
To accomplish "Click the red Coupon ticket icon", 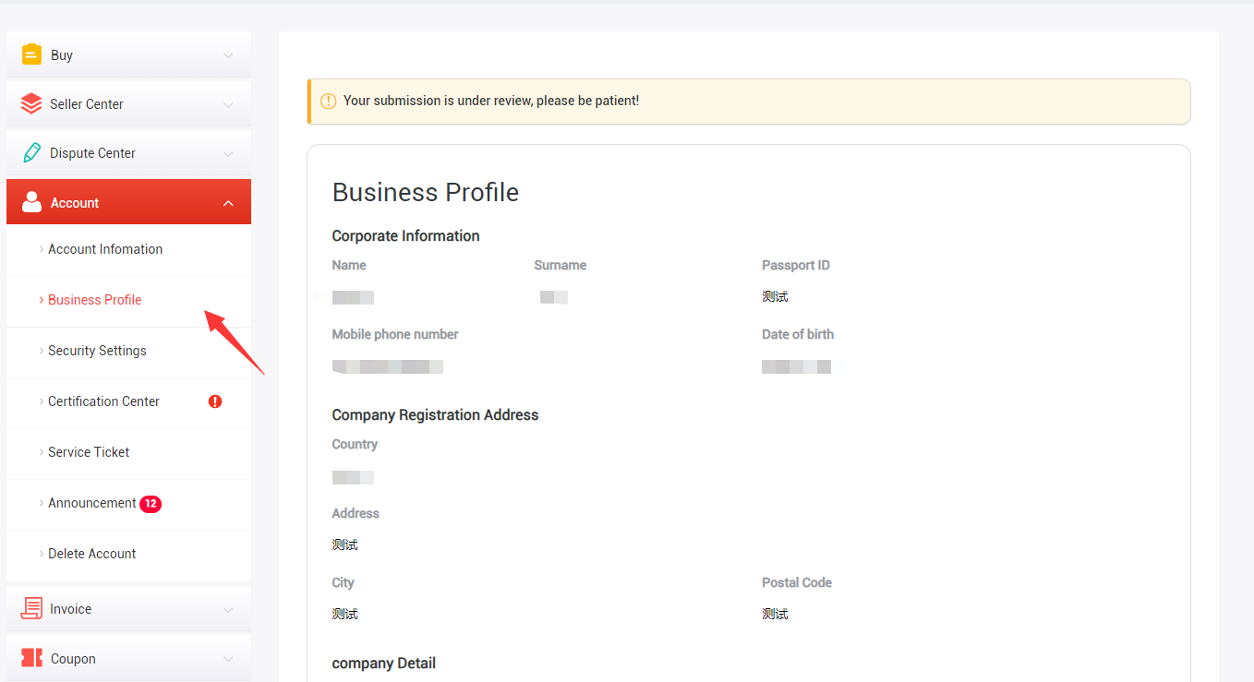I will [31, 658].
